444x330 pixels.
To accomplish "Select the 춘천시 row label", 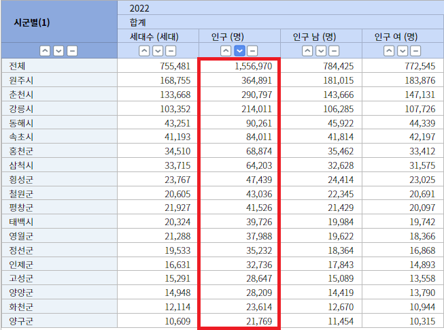I will coord(59,95).
